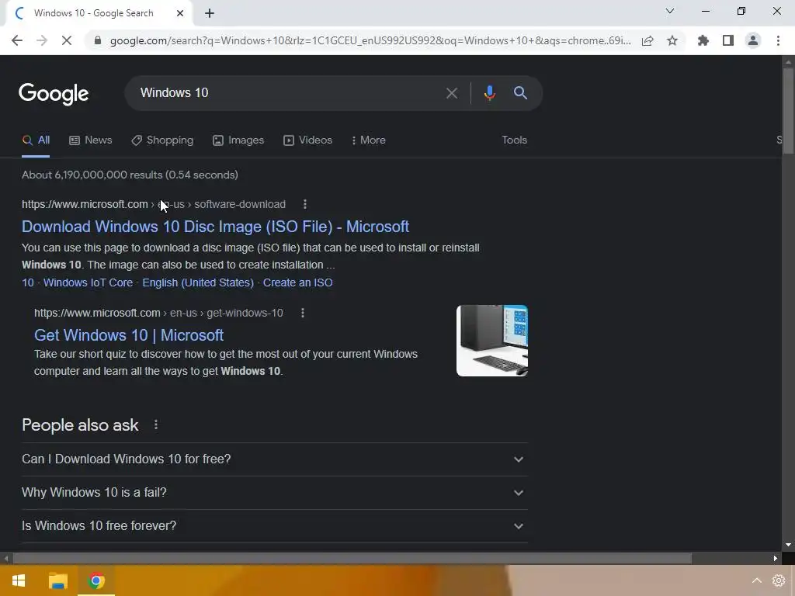Open the tab search chevron in title bar
This screenshot has height=596, width=795.
[x=670, y=11]
